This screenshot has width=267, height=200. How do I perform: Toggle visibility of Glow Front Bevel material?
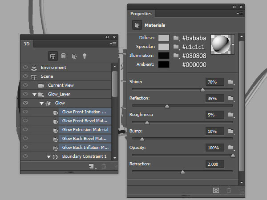point(25,120)
